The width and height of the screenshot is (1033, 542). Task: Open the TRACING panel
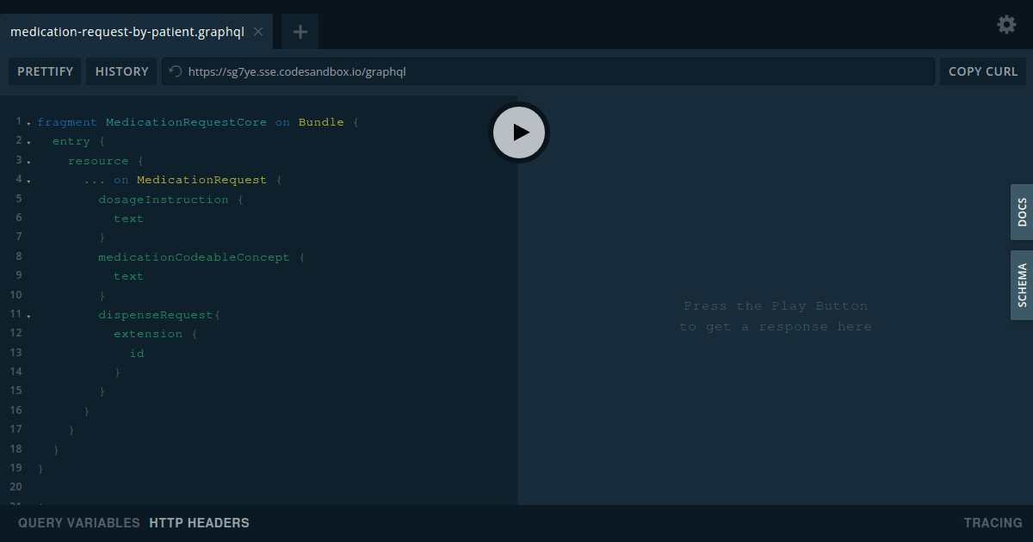pos(993,522)
